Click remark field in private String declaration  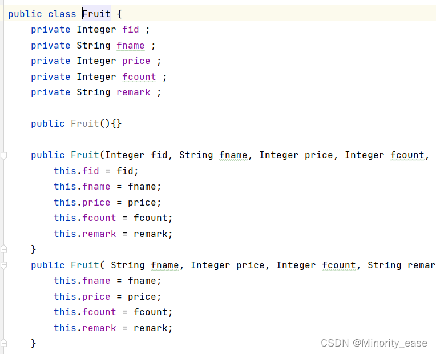[x=133, y=92]
